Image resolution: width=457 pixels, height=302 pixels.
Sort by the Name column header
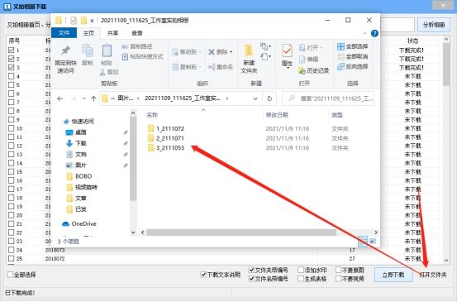(152, 115)
